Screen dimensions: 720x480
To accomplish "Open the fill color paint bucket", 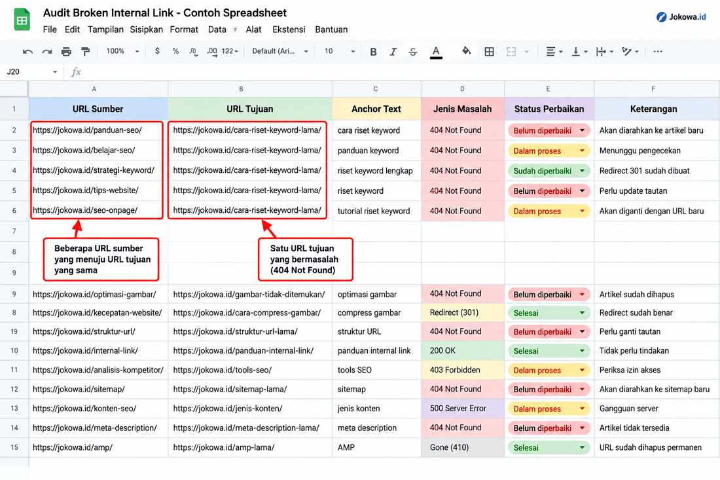I will click(466, 51).
